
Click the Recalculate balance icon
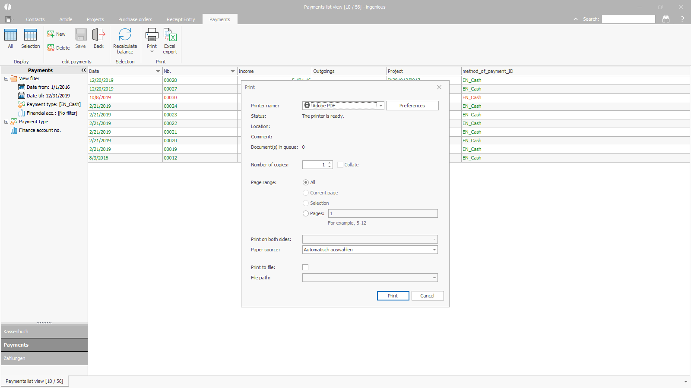125,35
